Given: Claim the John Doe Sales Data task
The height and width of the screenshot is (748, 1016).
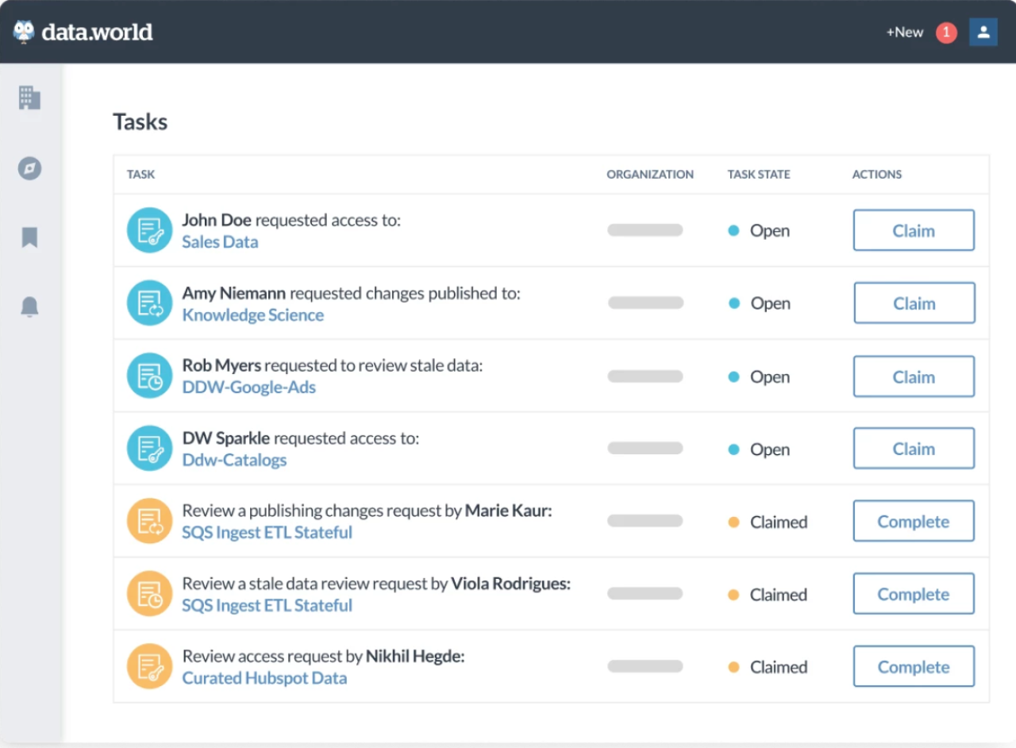Looking at the screenshot, I should [914, 230].
